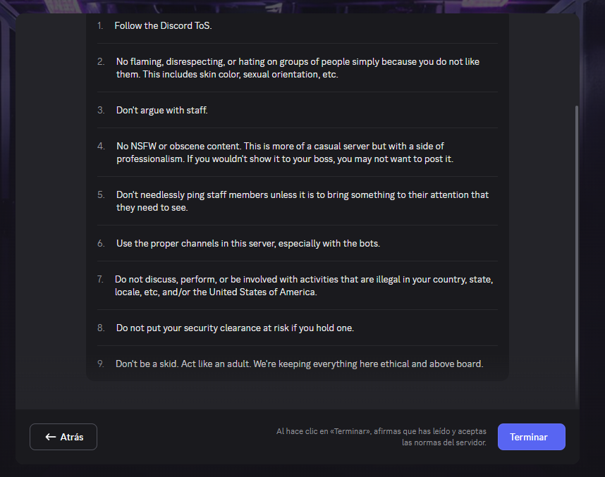The width and height of the screenshot is (605, 477).
Task: Click the number 9 list marker
Action: (x=100, y=364)
